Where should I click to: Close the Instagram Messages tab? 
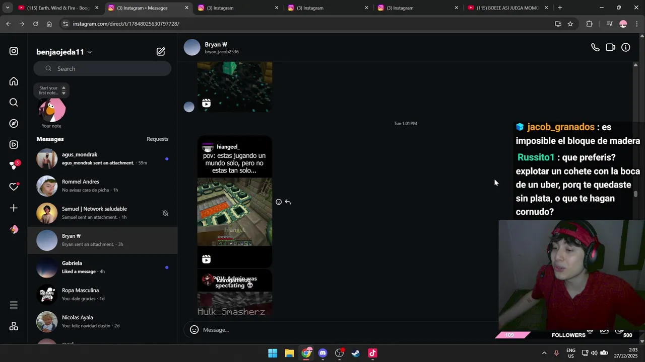186,8
